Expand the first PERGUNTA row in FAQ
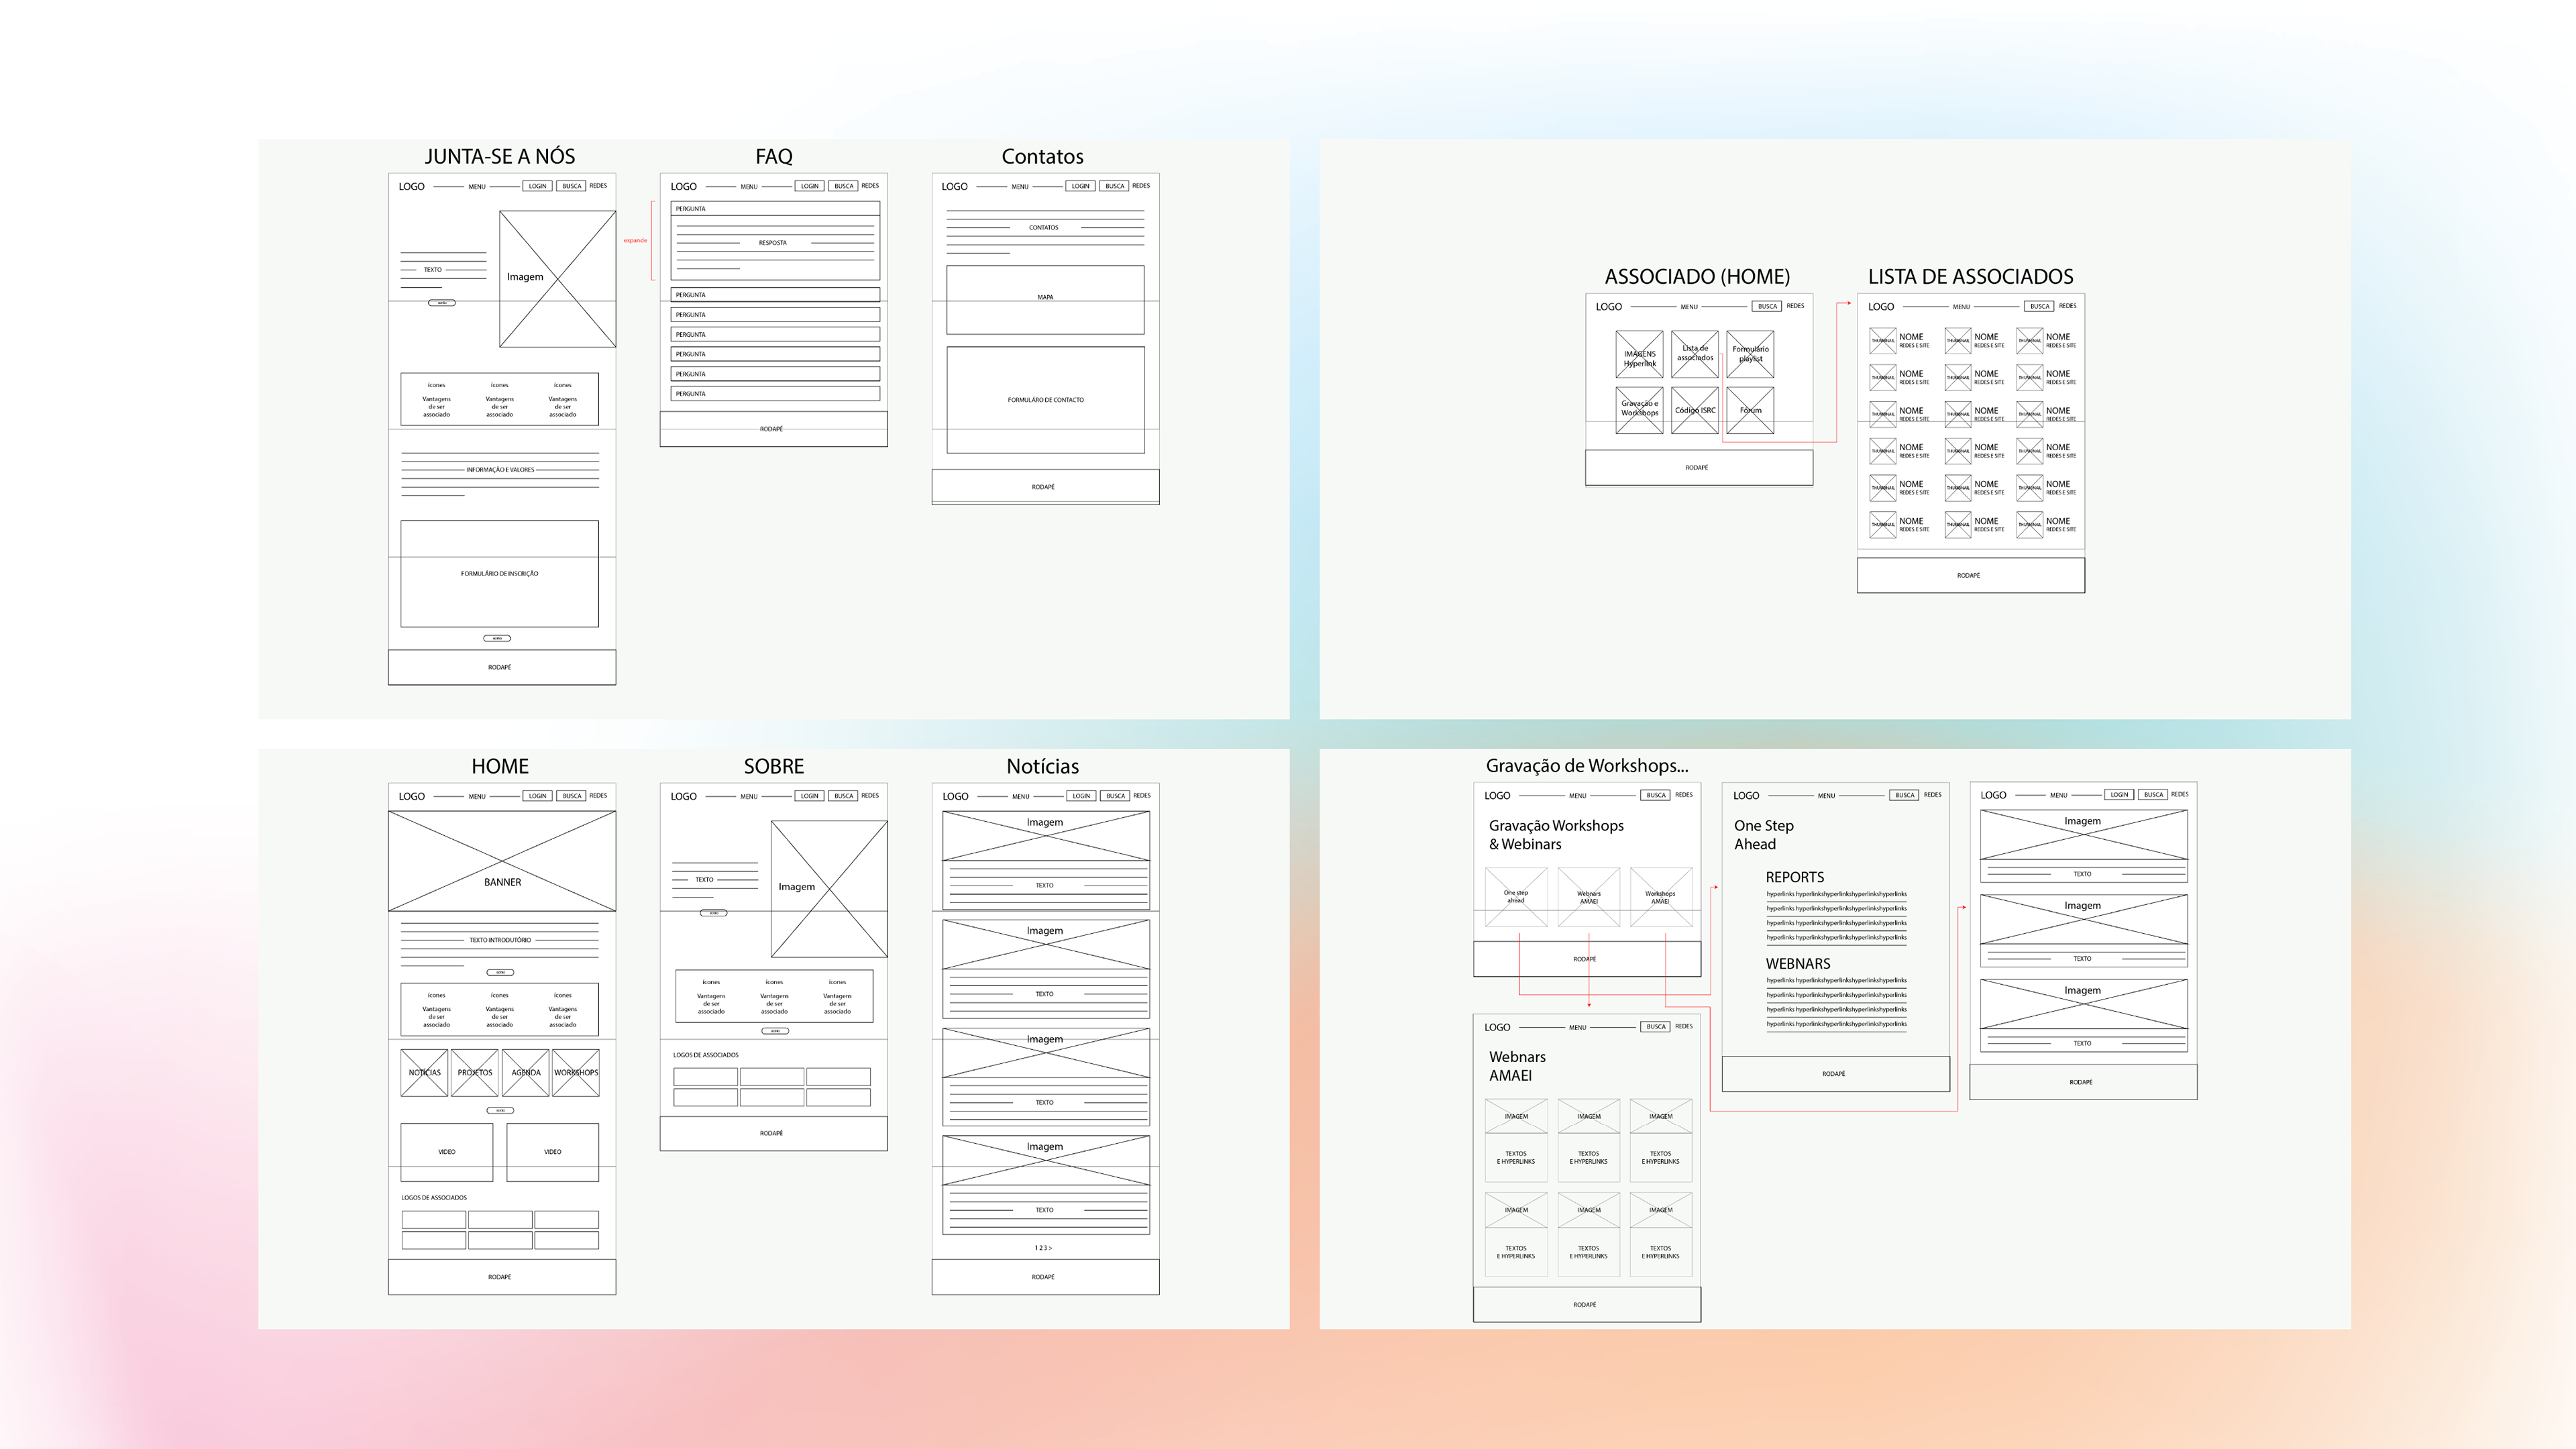 tap(775, 209)
